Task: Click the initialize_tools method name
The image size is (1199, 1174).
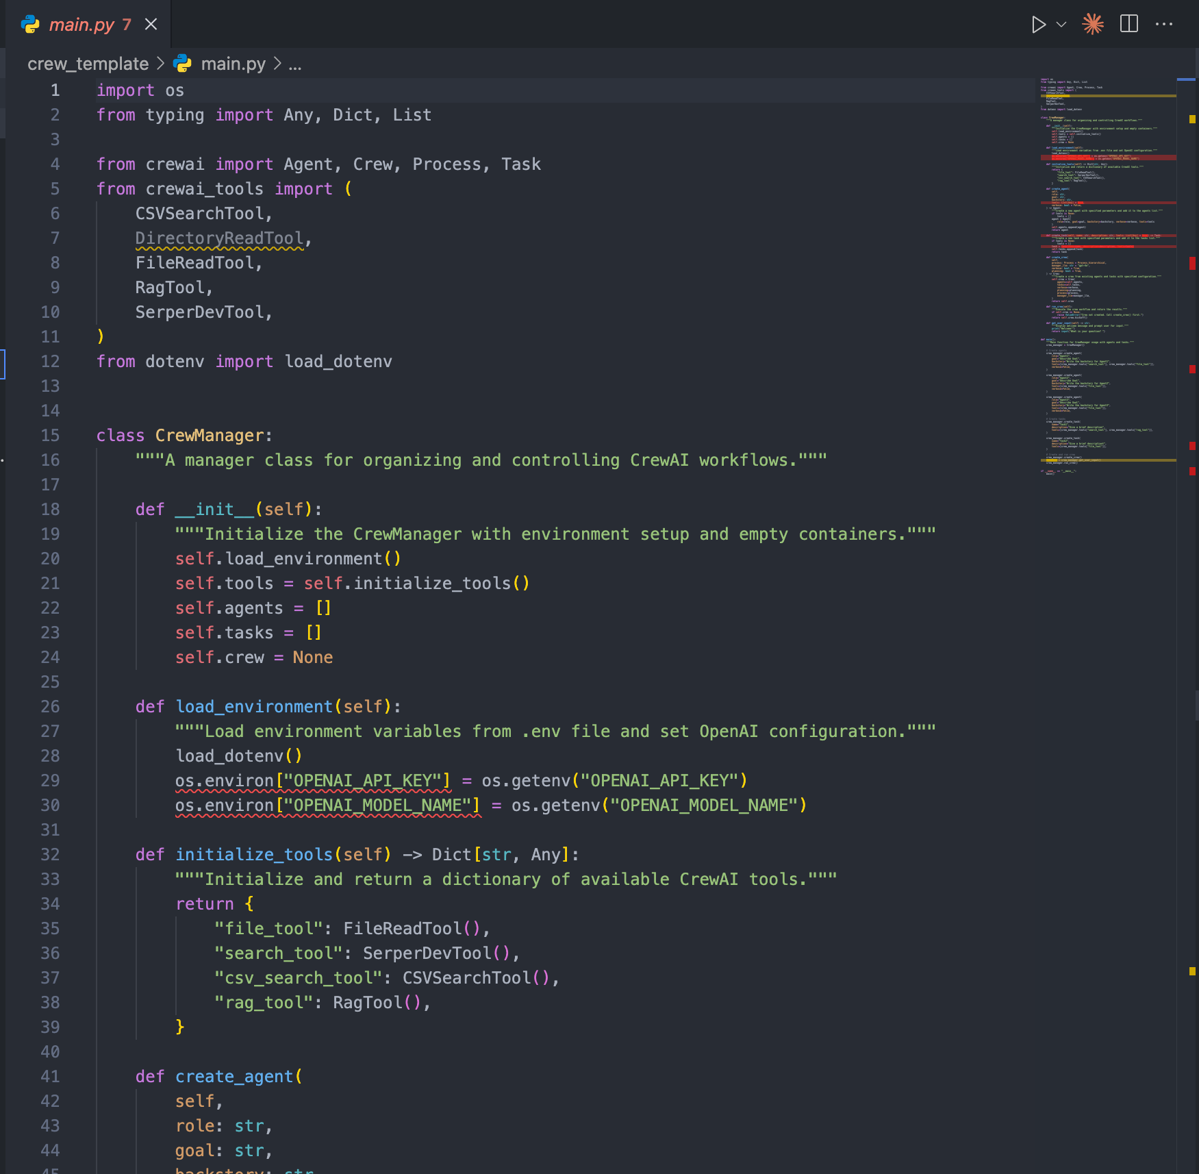Action: click(254, 855)
